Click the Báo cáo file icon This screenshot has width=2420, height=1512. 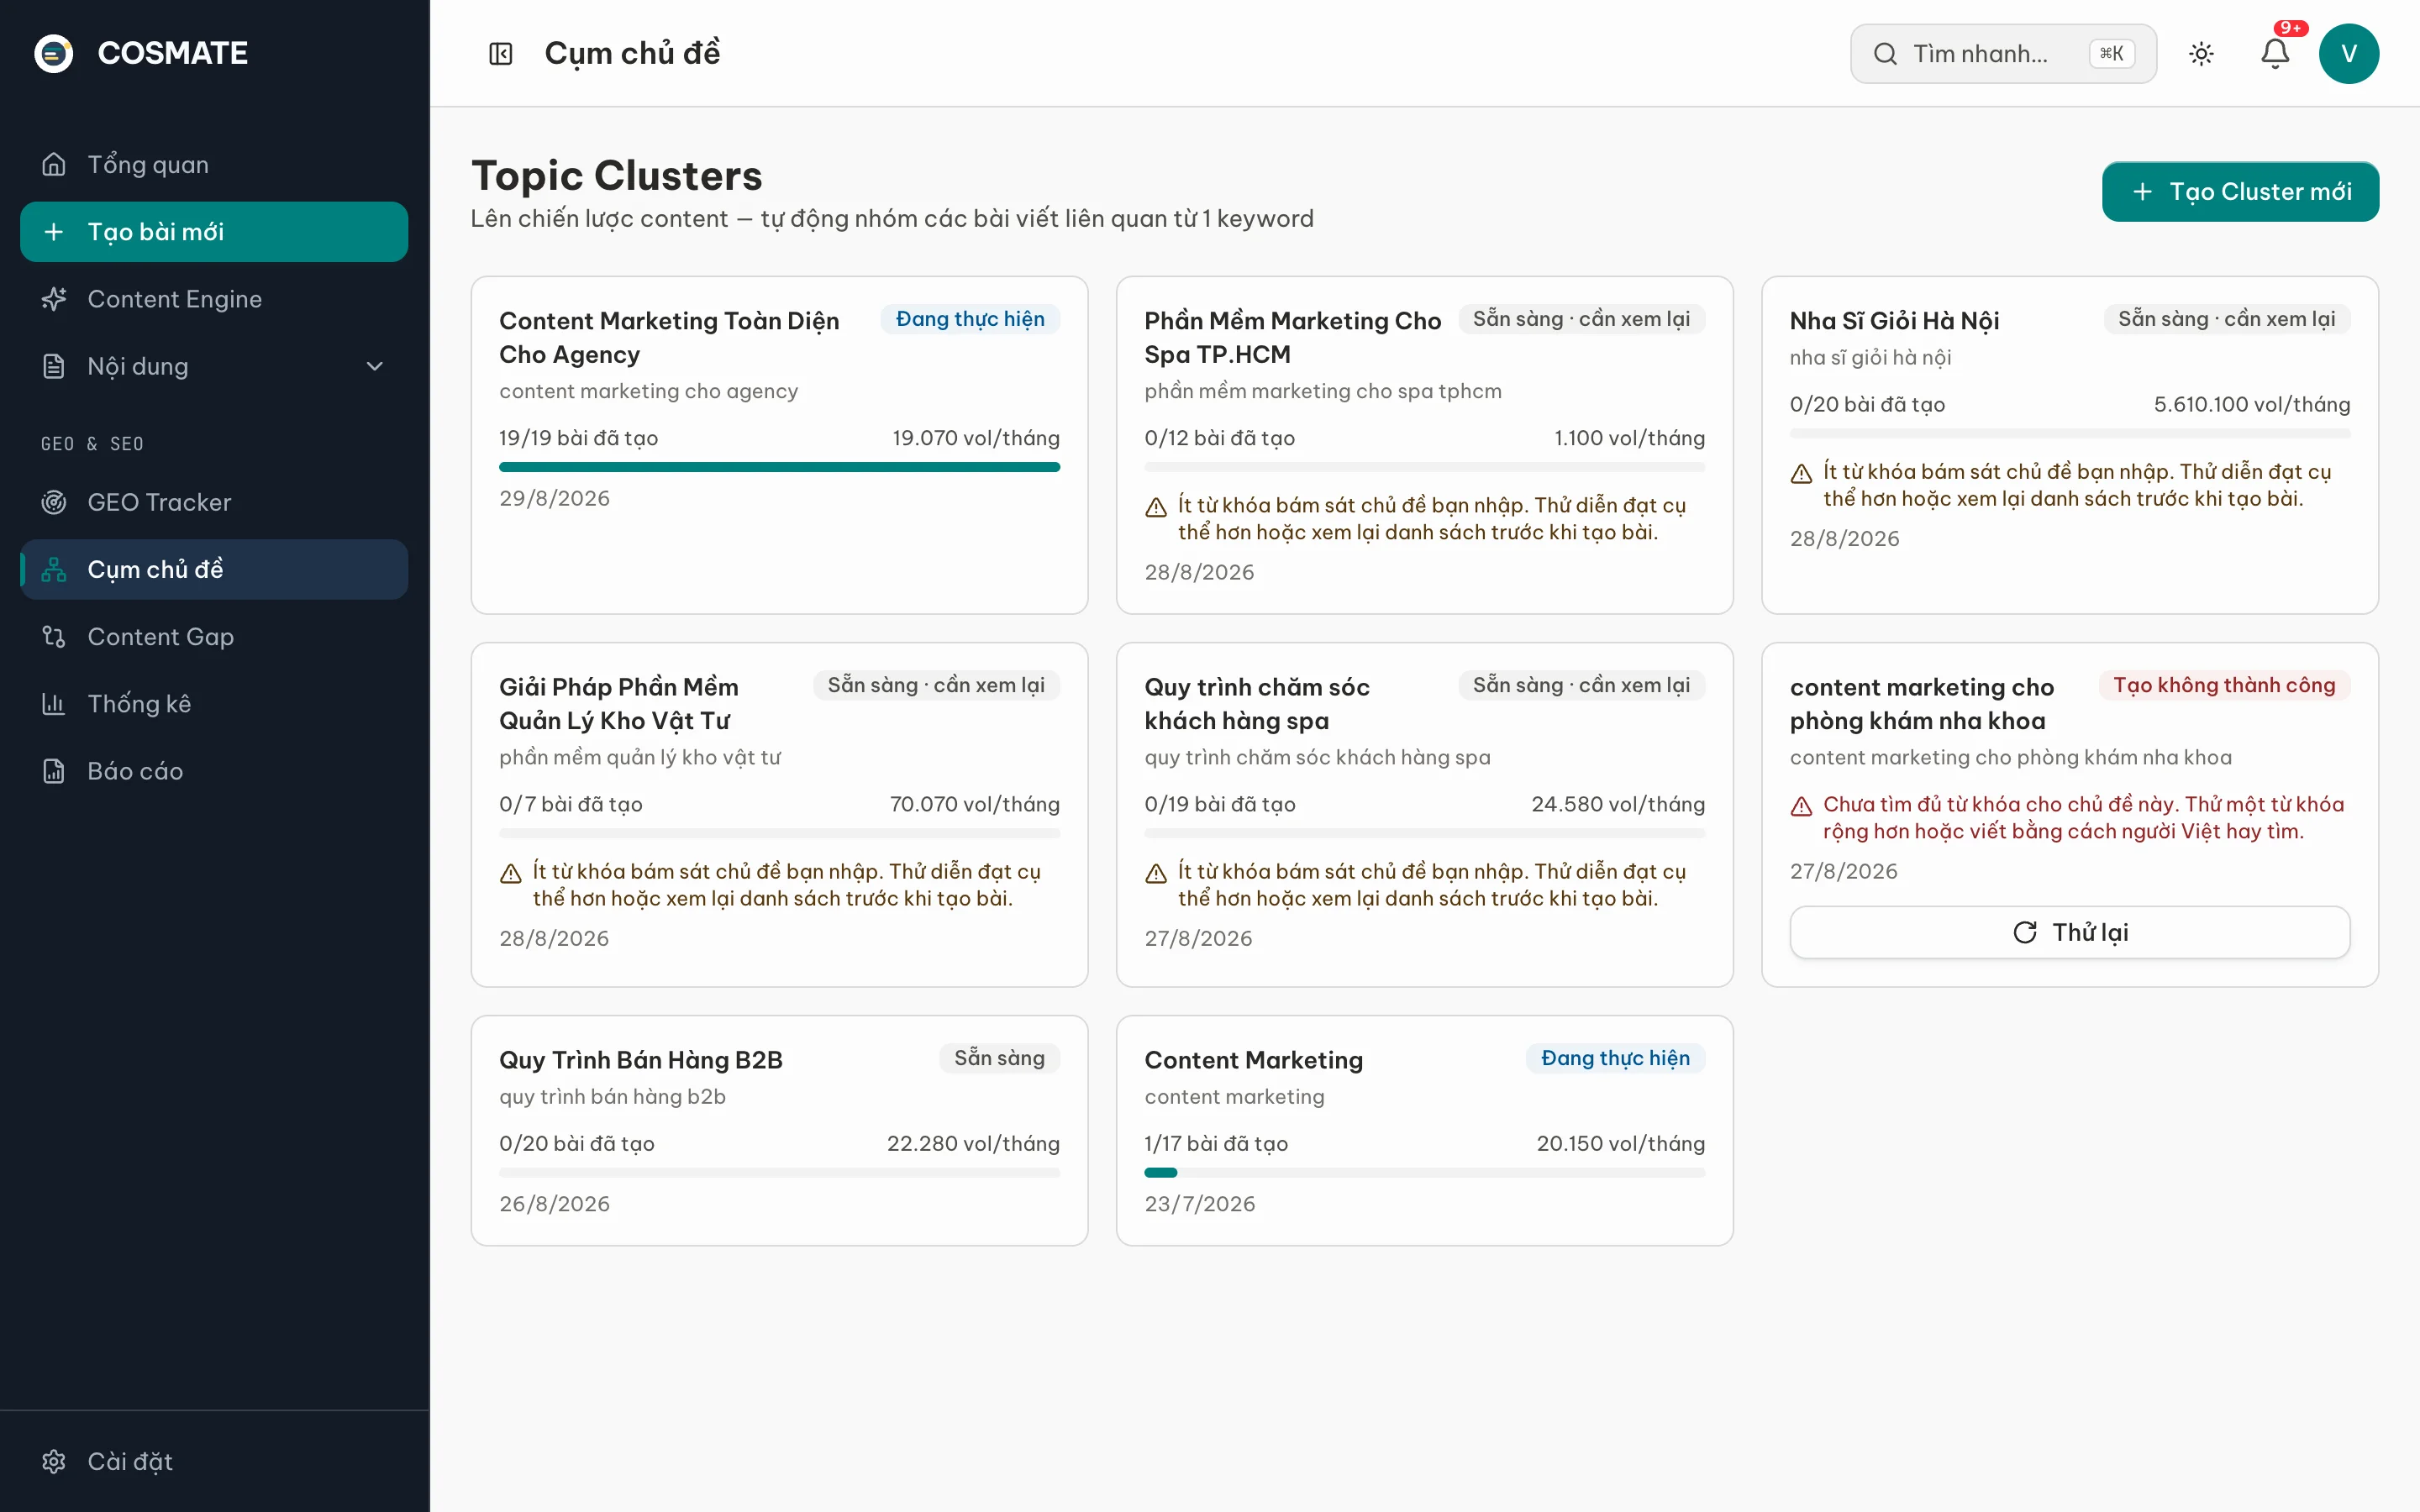pyautogui.click(x=54, y=771)
